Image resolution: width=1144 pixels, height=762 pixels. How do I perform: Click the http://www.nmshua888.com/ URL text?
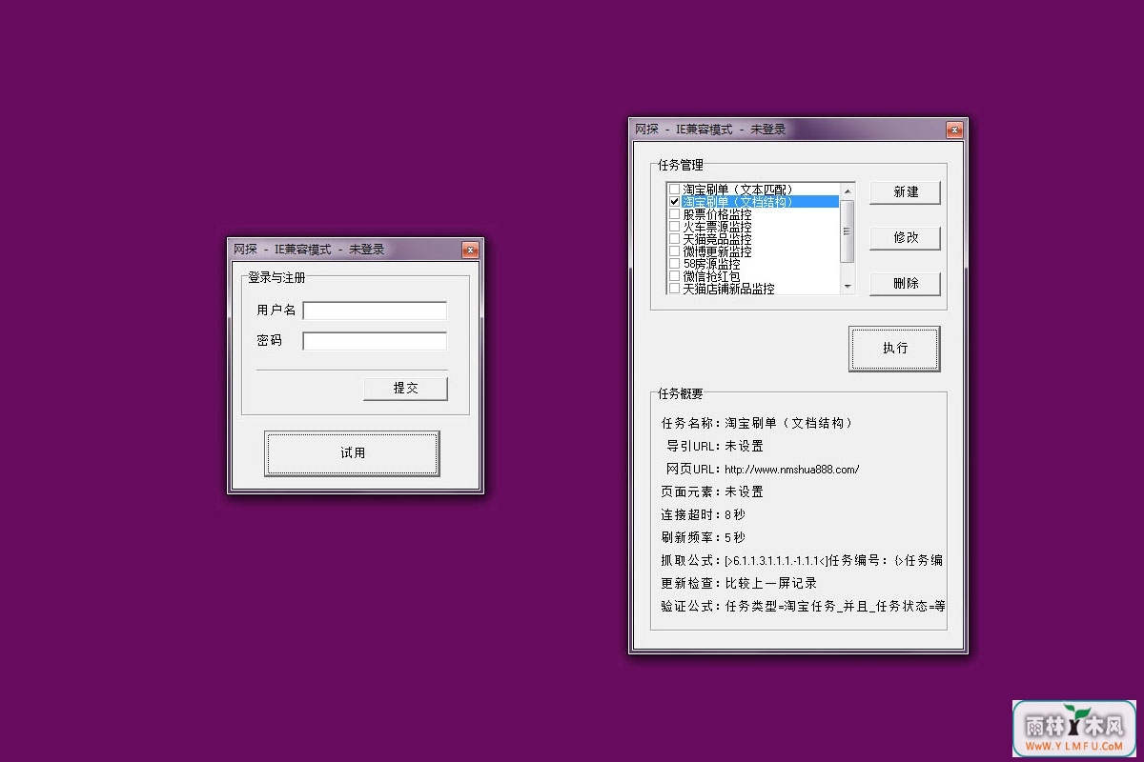[792, 469]
